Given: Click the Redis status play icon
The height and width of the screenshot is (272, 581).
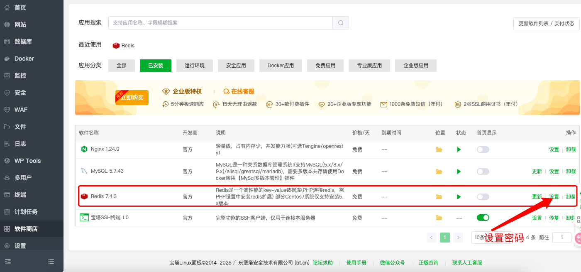Looking at the screenshot, I should click(x=459, y=197).
